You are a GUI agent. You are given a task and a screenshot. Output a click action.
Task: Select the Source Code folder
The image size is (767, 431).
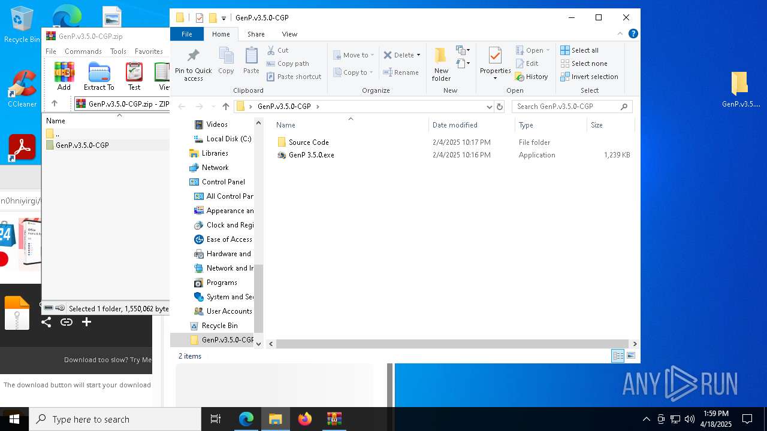[308, 142]
